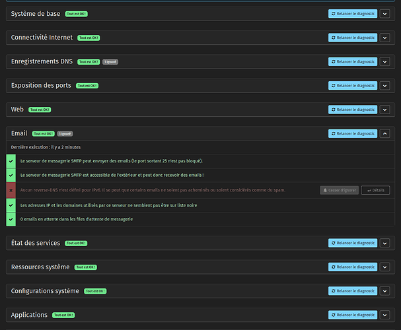401x330 pixels.
Task: Rerun diagnostic for Configurations système
Action: click(x=353, y=291)
